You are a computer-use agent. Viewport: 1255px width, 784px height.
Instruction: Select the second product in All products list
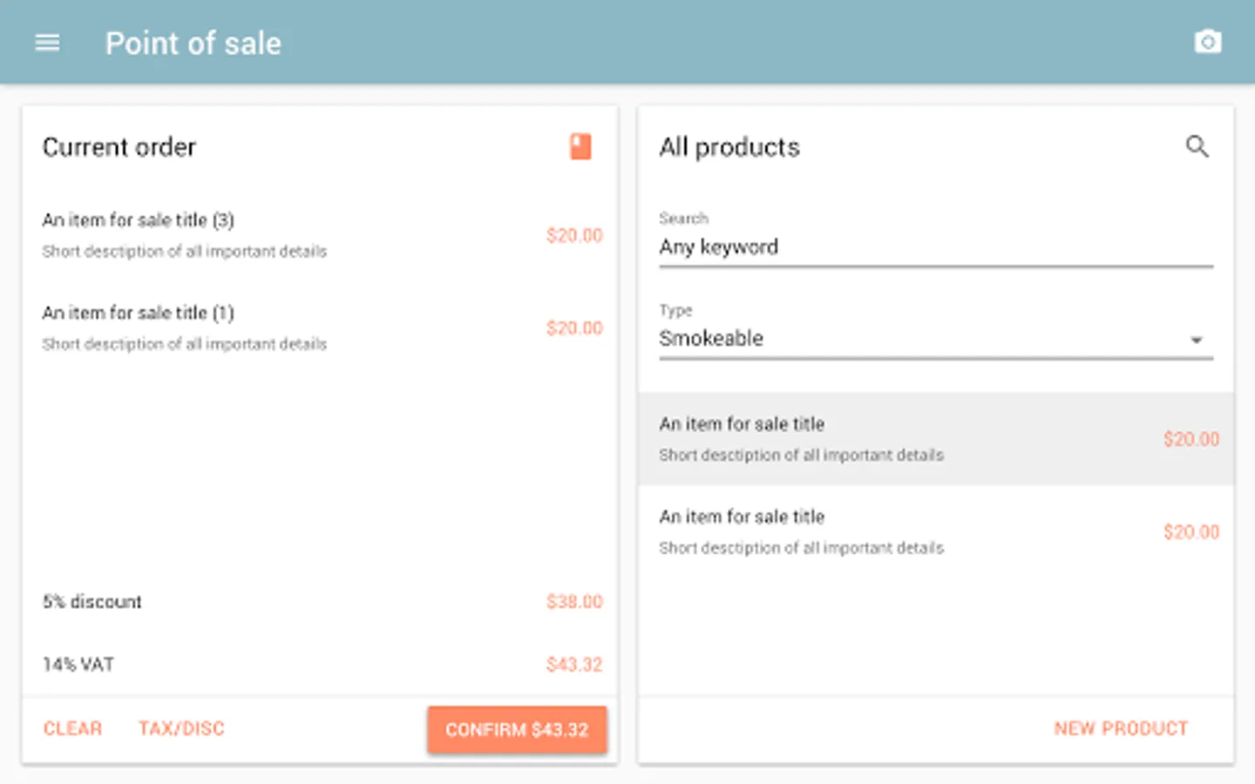coord(935,531)
